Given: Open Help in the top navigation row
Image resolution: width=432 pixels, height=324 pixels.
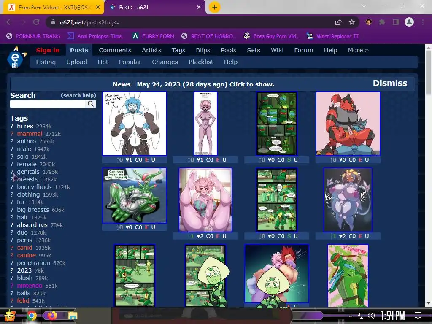Looking at the screenshot, I should coord(331,50).
